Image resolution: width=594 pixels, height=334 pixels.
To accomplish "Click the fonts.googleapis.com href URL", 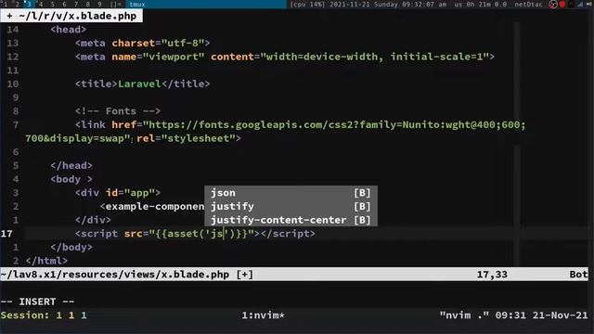I will [x=334, y=125].
